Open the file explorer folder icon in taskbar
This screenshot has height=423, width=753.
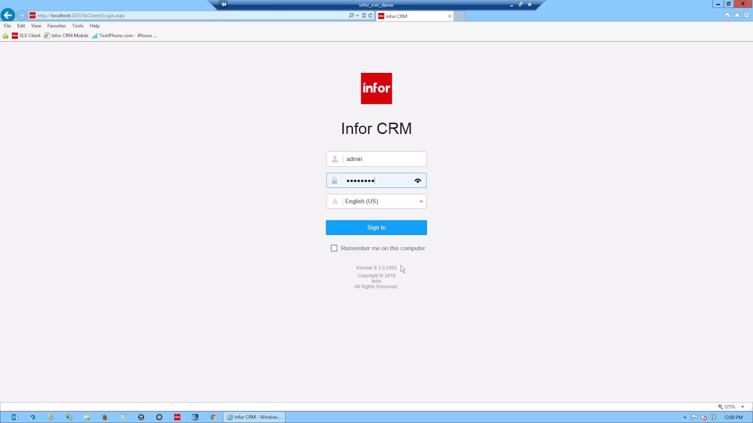87,417
